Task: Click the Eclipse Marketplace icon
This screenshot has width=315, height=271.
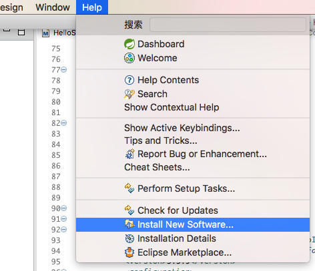Action: 129,252
